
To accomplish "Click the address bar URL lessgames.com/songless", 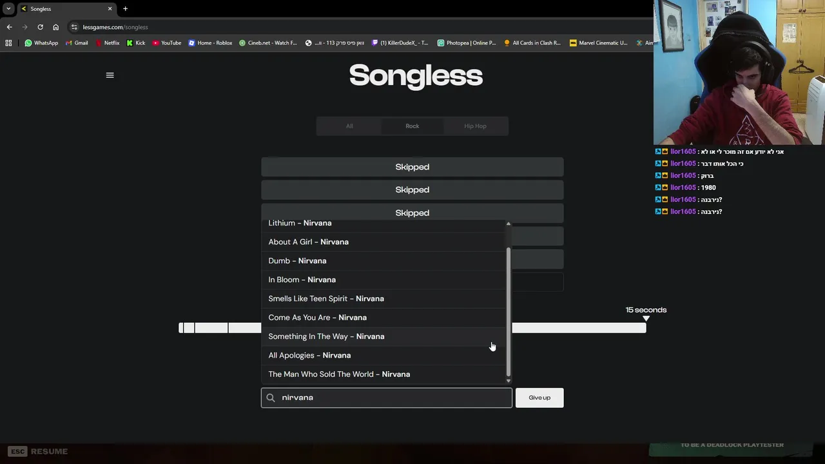I will click(115, 27).
